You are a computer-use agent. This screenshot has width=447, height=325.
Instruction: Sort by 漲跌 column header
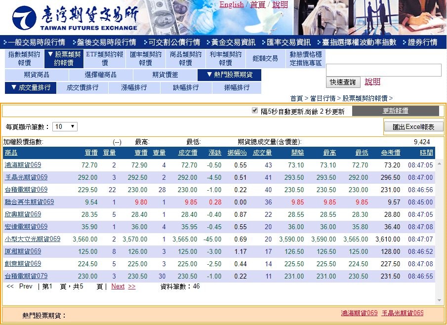point(215,153)
